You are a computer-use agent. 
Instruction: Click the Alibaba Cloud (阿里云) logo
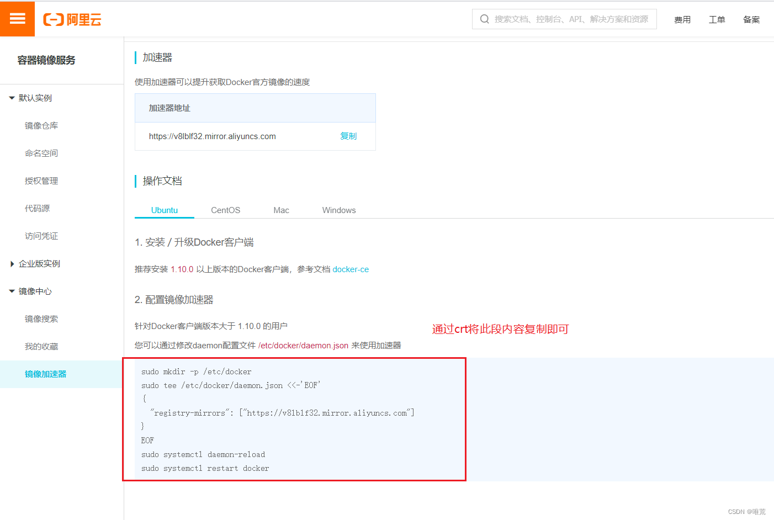click(x=72, y=18)
